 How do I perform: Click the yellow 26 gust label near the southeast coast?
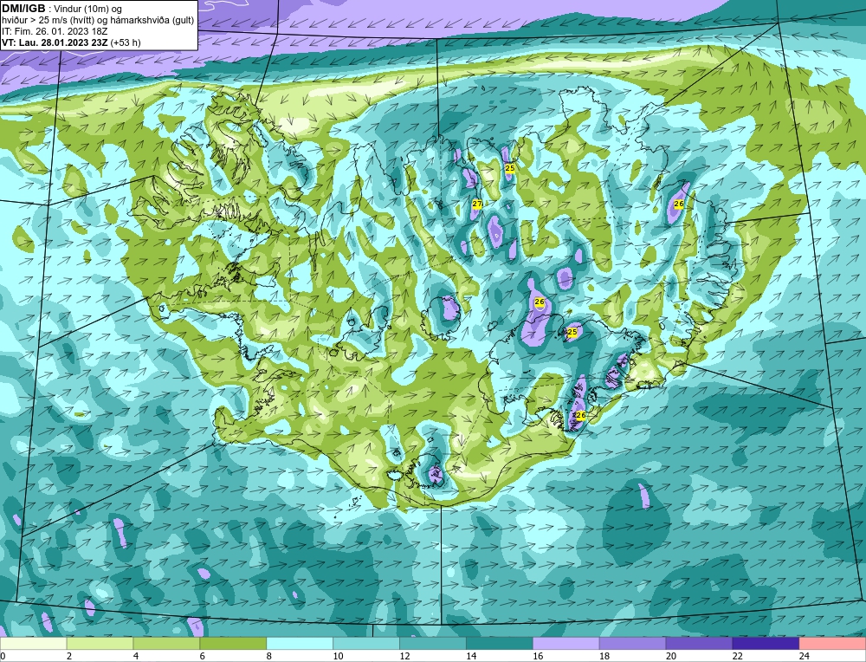tap(580, 415)
